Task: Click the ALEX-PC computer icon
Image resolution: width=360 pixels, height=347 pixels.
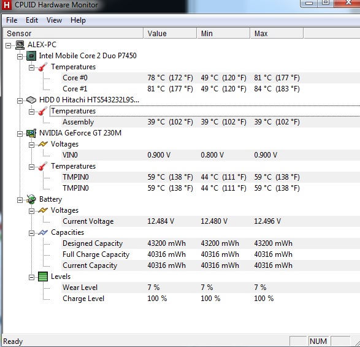Action: pos(20,45)
